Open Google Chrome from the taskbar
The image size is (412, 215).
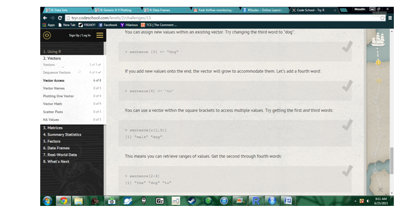pyautogui.click(x=63, y=201)
